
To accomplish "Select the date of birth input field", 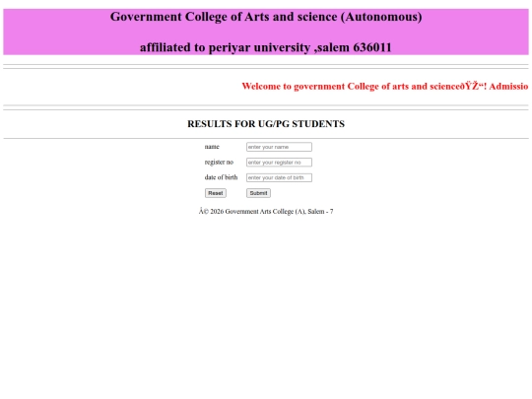I will coord(279,177).
